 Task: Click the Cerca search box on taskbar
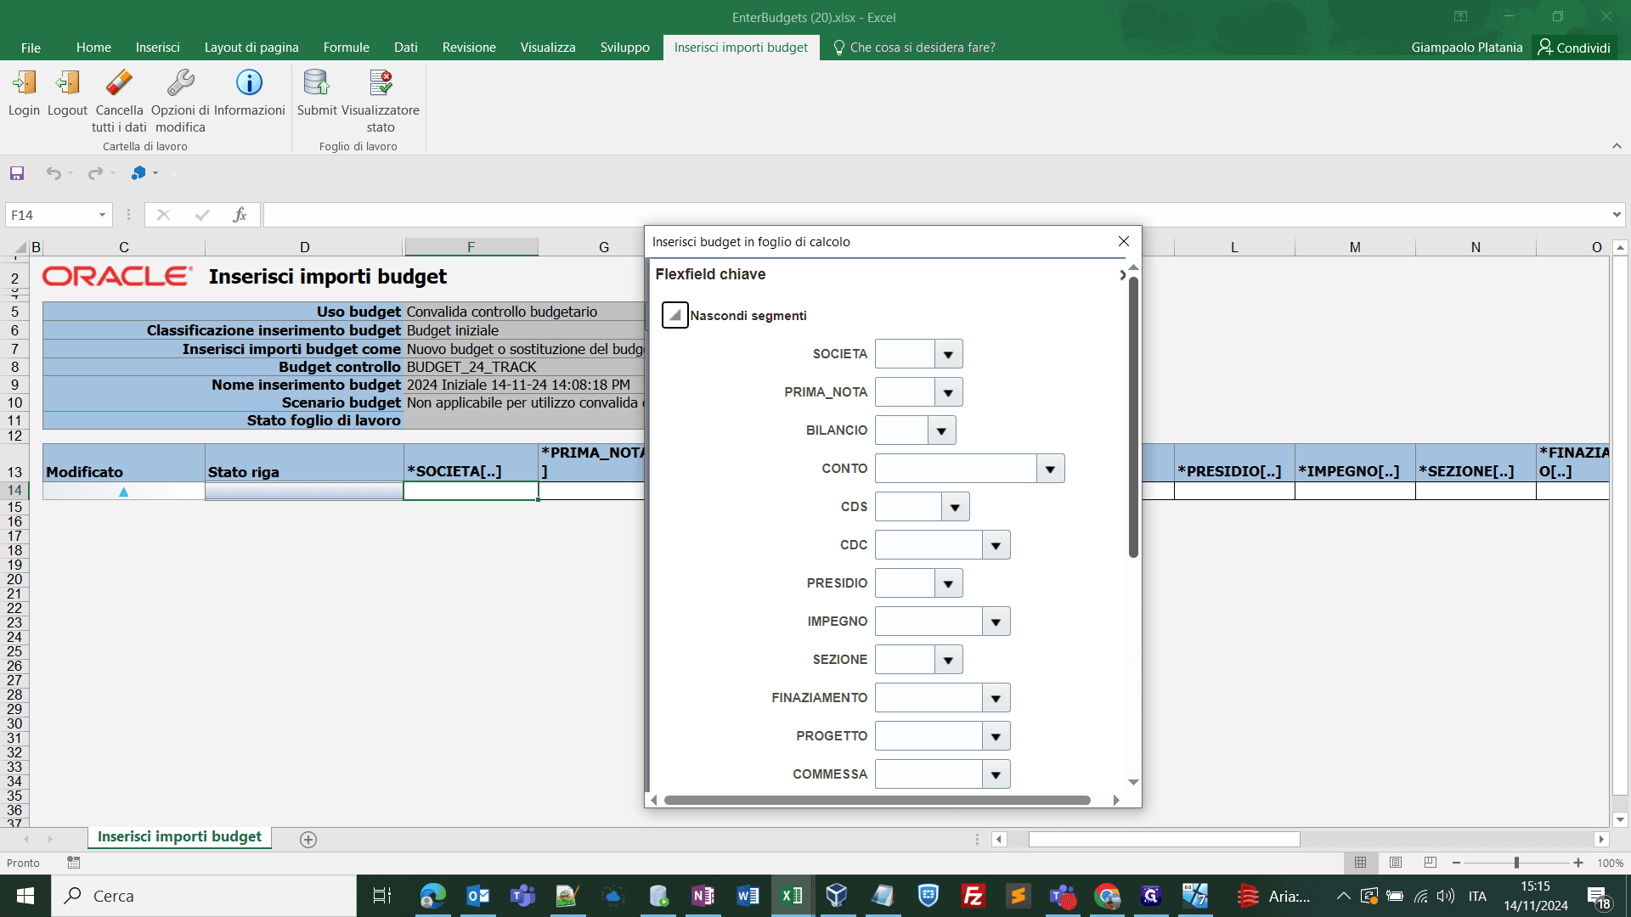[x=204, y=896]
